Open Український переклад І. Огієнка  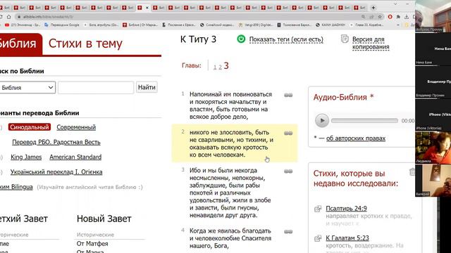point(56,171)
